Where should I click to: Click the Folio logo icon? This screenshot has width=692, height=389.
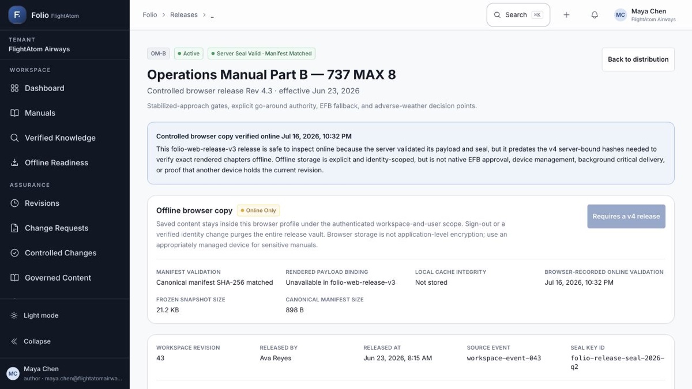(17, 15)
